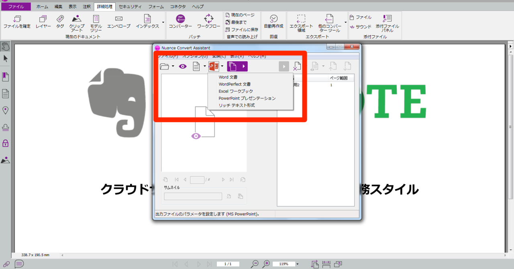Attach a ファイル from the 添付ファイル group
This screenshot has height=269, width=514.
tap(361, 17)
